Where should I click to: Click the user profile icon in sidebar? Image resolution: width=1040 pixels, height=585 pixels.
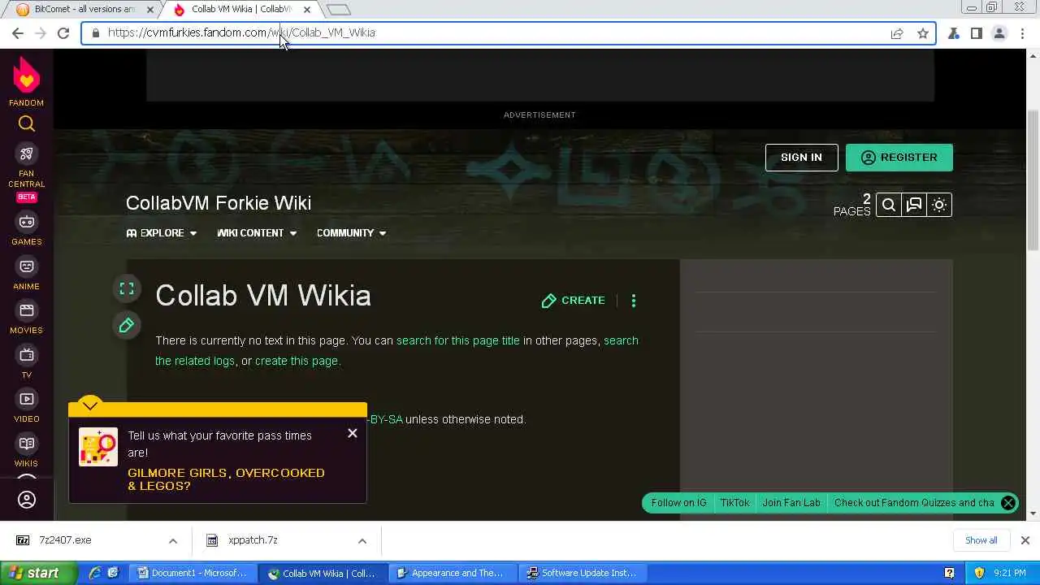[x=27, y=500]
